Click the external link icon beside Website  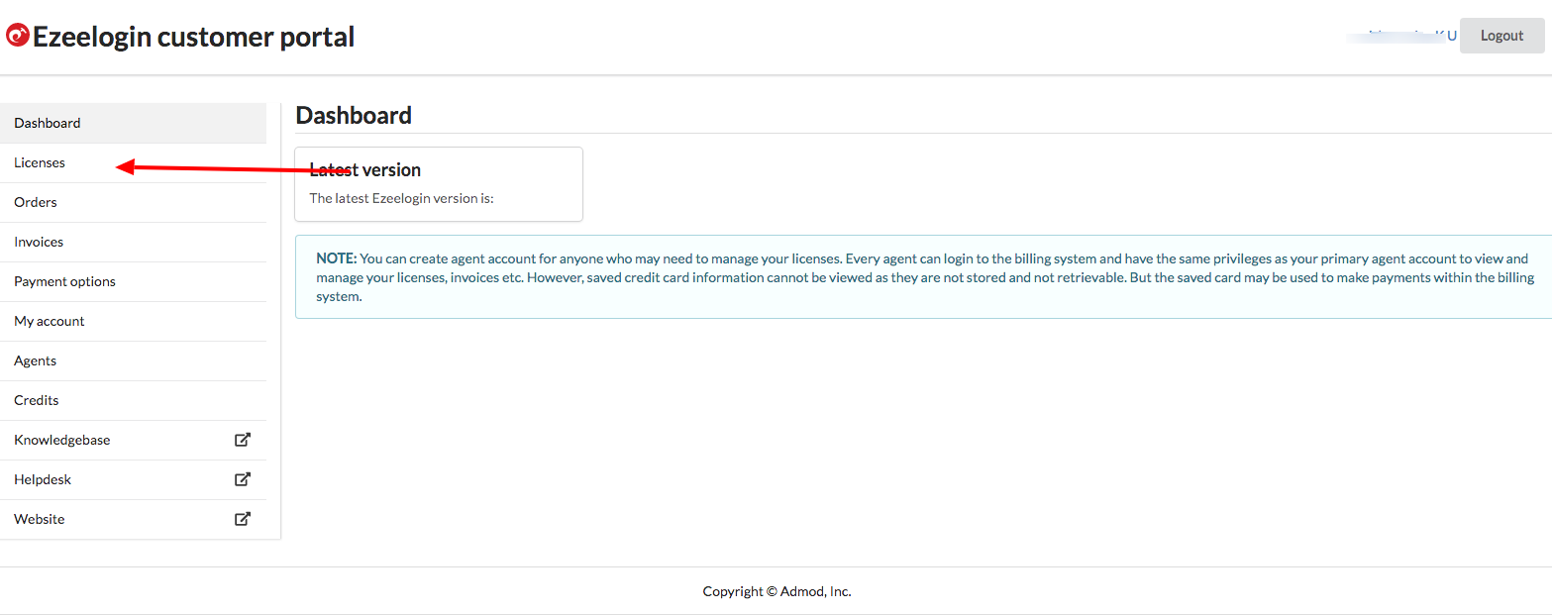click(243, 519)
